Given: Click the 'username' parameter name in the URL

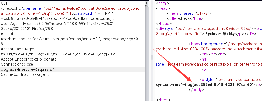Looking at the screenshot, I should [32, 8].
